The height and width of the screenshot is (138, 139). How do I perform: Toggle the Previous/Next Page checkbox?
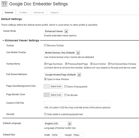pos(66,64)
